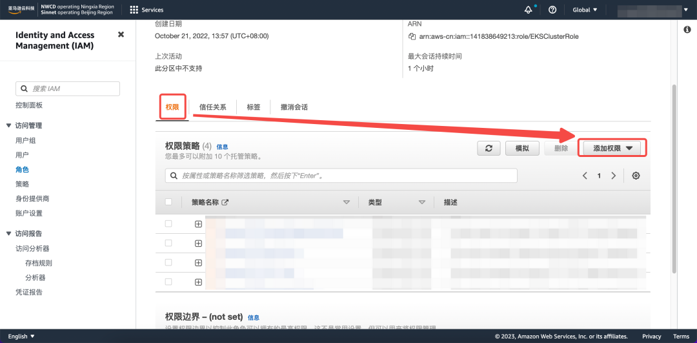Go to previous page of policies
The width and height of the screenshot is (697, 343).
point(585,176)
